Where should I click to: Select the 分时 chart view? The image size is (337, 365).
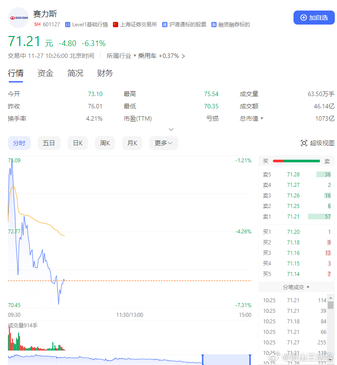(19, 143)
